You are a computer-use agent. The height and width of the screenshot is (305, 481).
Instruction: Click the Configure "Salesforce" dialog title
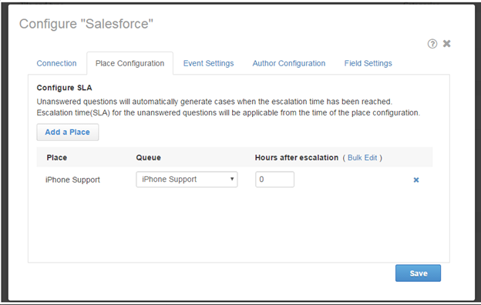pyautogui.click(x=86, y=24)
